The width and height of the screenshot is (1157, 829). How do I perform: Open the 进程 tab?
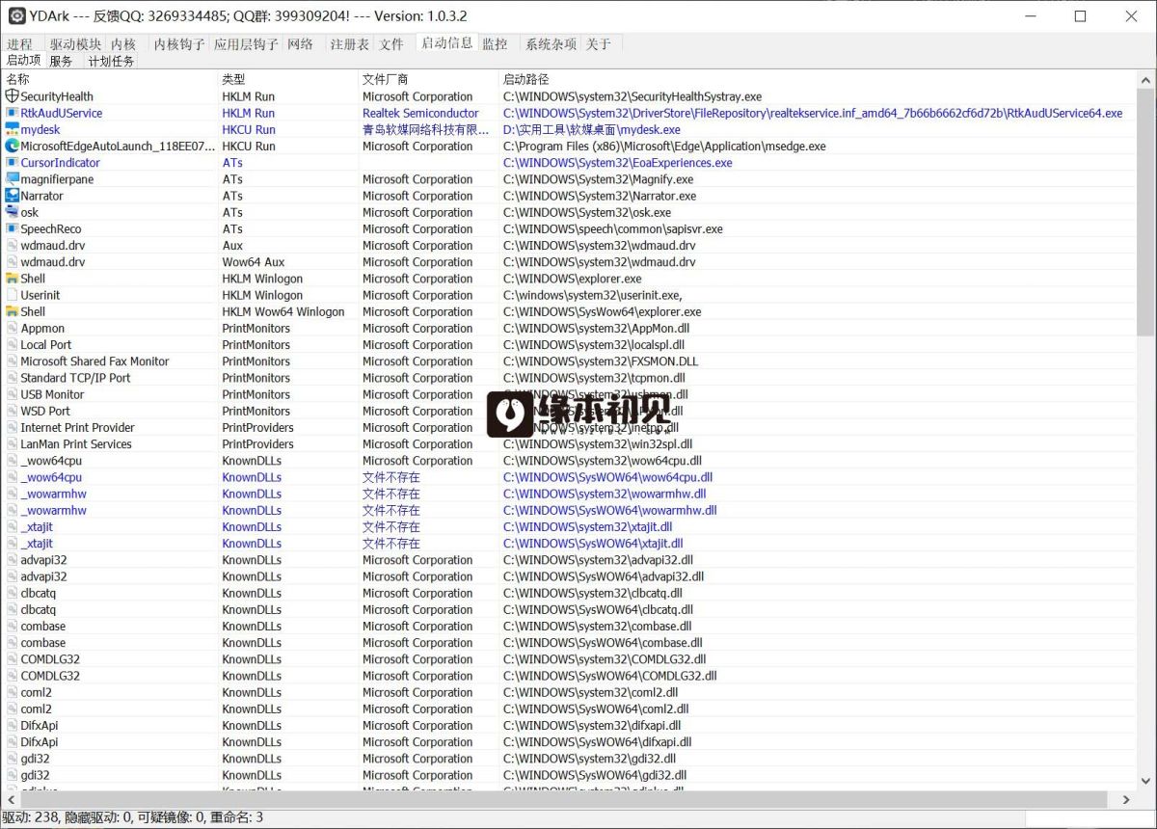pyautogui.click(x=20, y=44)
